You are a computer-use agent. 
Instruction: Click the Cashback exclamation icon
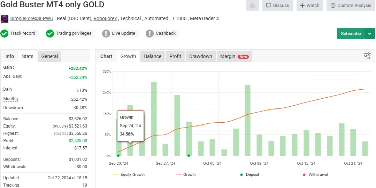tap(149, 33)
